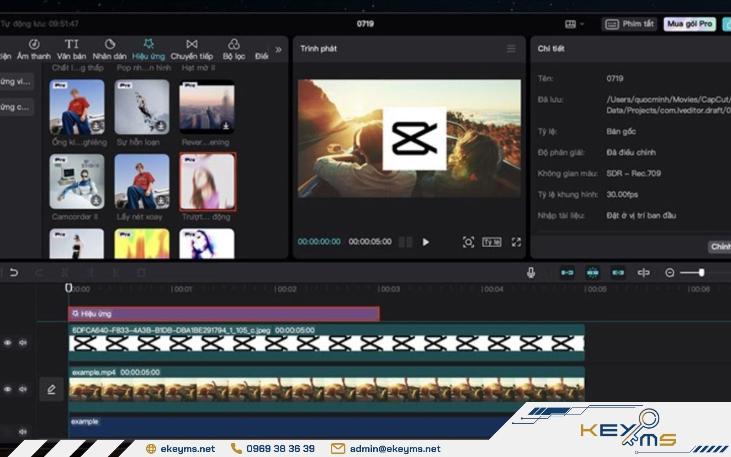The image size is (731, 457).
Task: Mute the jpeg overlay track
Action: pyautogui.click(x=23, y=343)
